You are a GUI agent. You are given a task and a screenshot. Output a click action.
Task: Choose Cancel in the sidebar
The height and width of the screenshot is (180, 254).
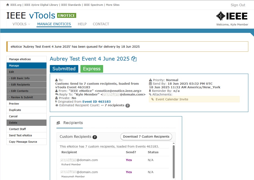(x=27, y=116)
